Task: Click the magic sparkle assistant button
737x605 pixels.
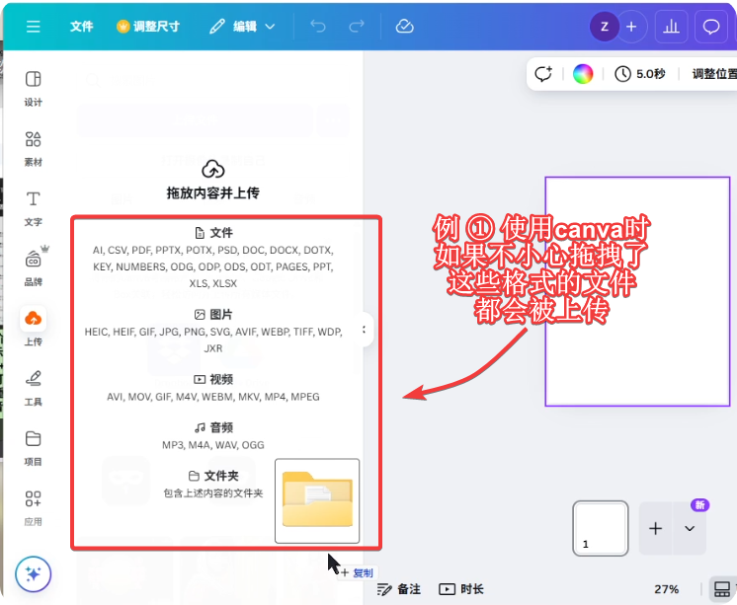Action: click(x=34, y=574)
